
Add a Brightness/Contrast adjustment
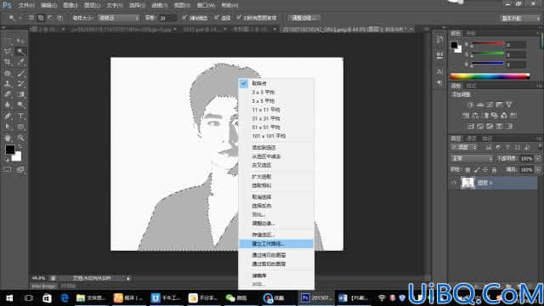[470, 105]
